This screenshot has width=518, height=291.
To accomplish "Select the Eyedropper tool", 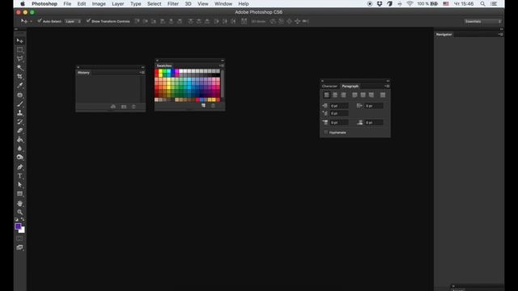I will tap(19, 86).
